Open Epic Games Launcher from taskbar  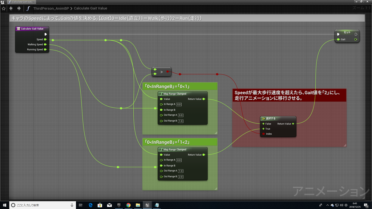[x=119, y=205]
